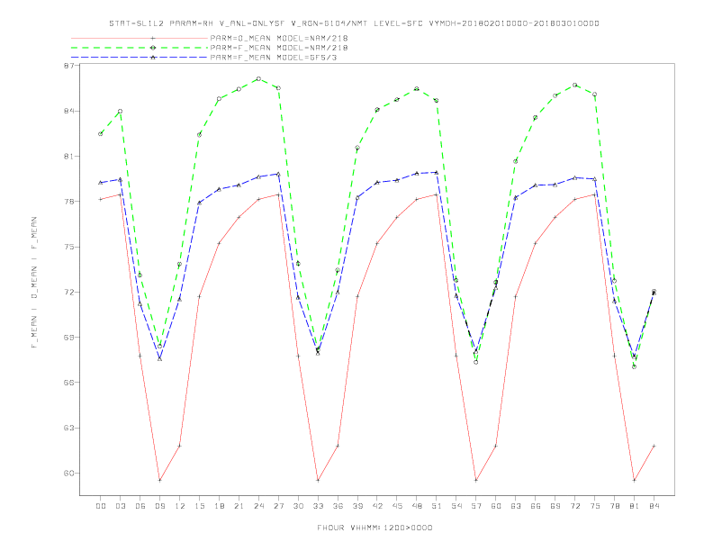Click x-axis forecast hour label 66
Screen dimensions: 713x551
click(536, 506)
